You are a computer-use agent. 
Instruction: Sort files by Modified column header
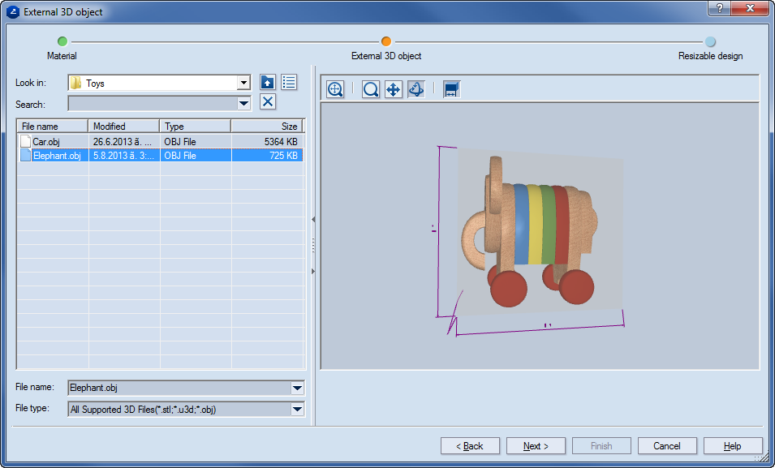coord(123,126)
